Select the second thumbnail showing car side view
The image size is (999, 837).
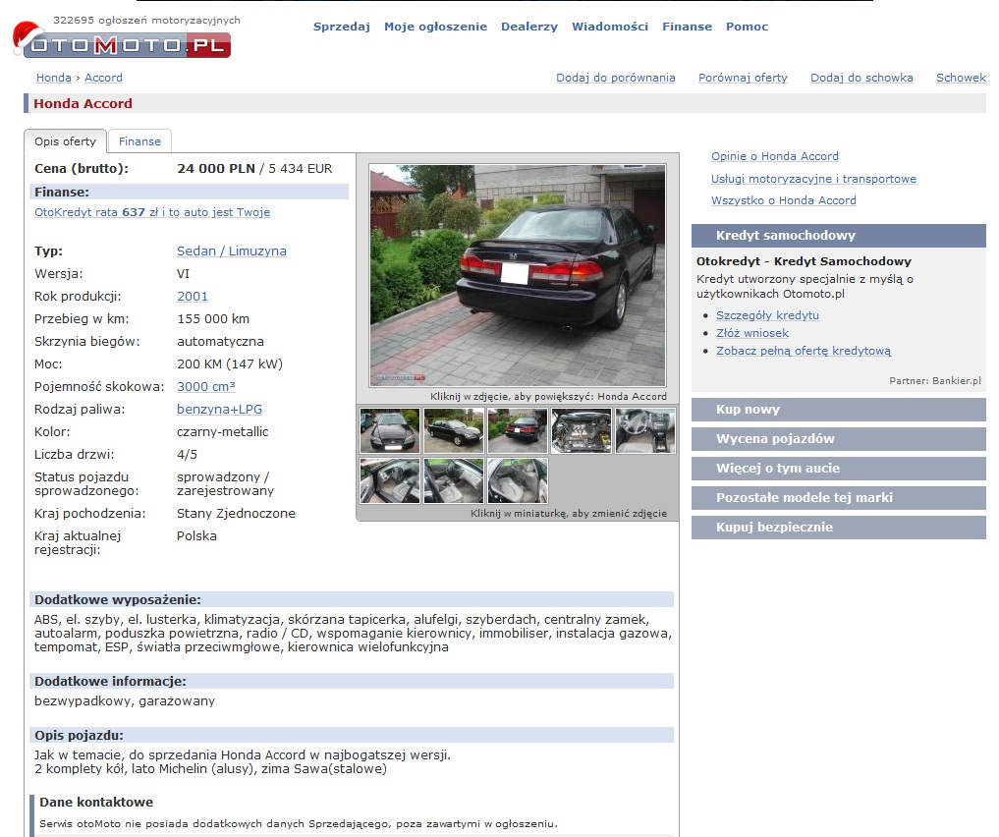pos(454,430)
